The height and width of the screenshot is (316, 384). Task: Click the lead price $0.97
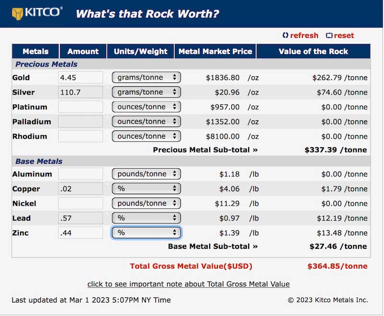pyautogui.click(x=229, y=218)
